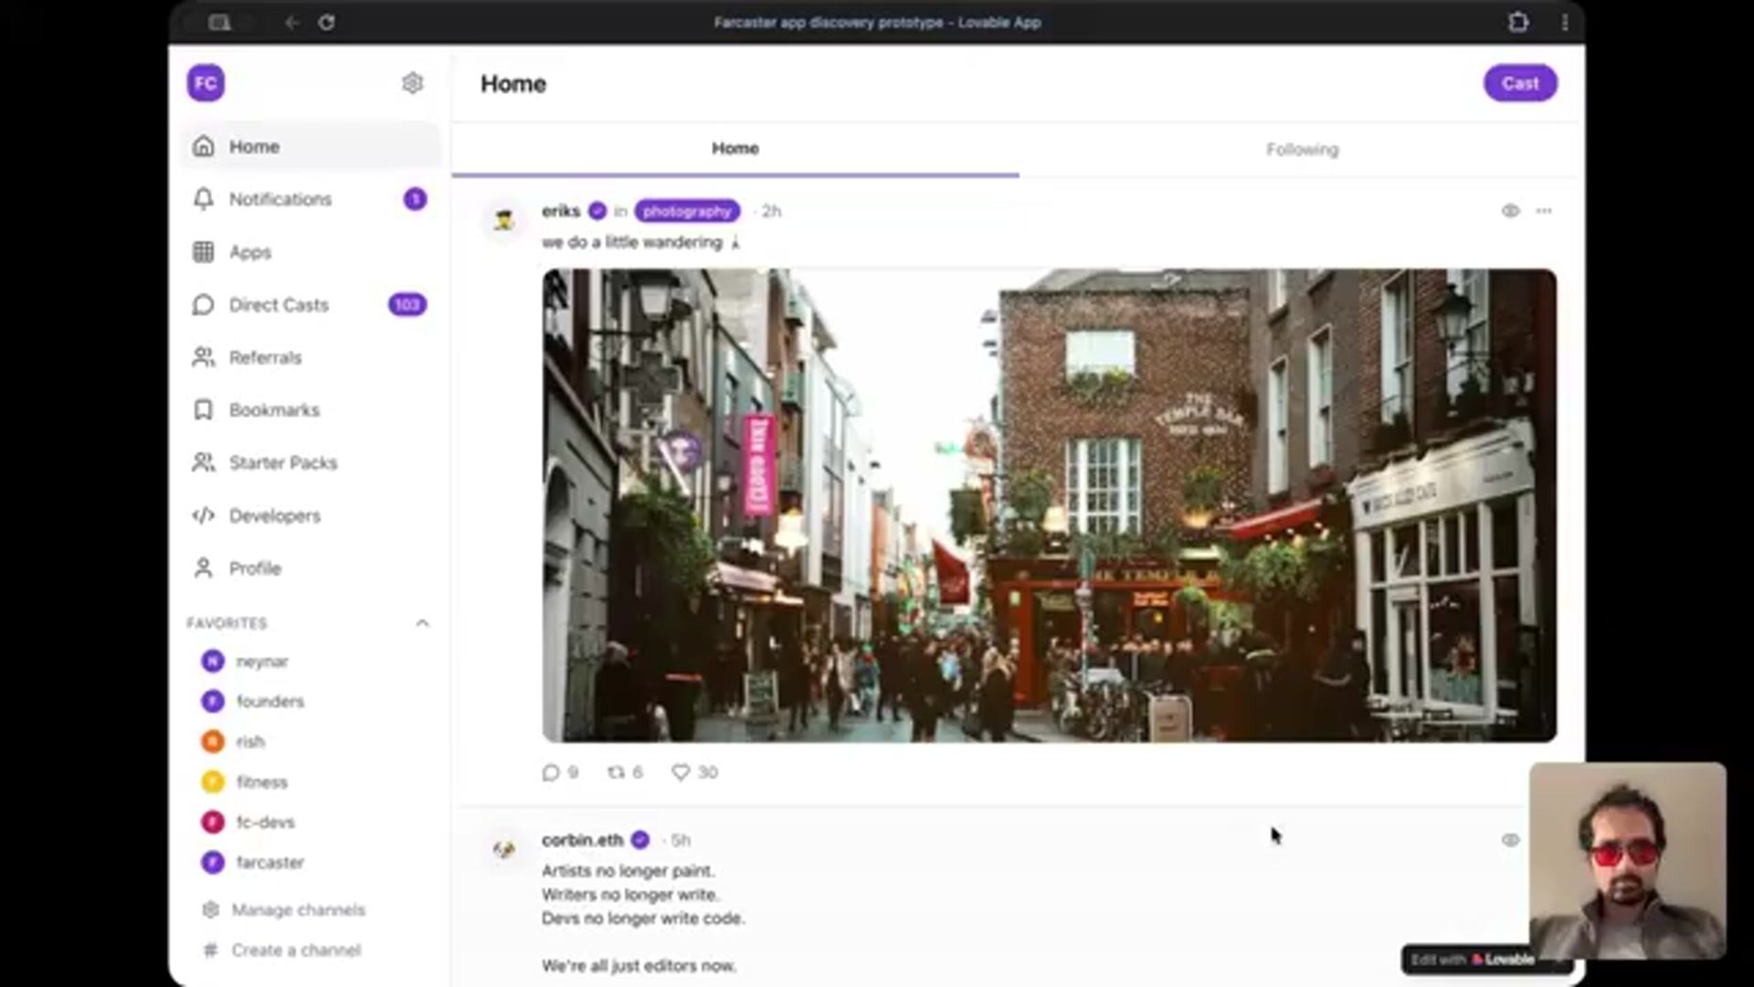Like eriks' wandering post
Image resolution: width=1754 pixels, height=987 pixels.
click(x=681, y=772)
